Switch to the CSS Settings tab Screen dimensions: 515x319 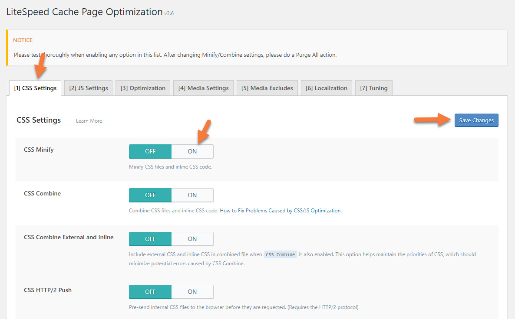pos(35,88)
